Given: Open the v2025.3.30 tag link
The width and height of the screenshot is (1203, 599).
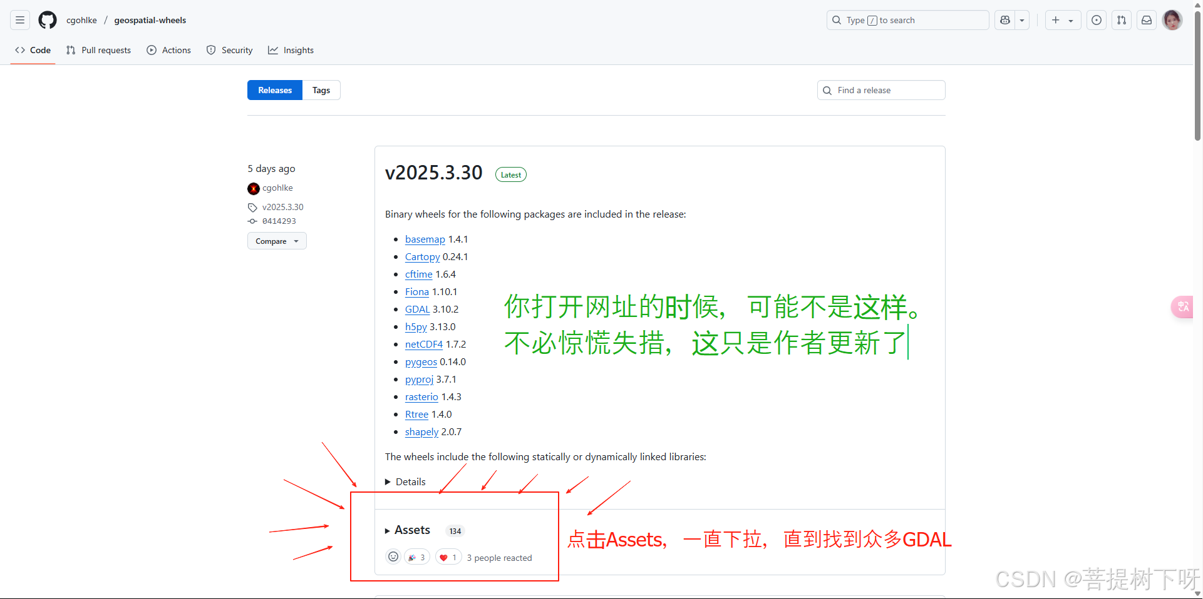Looking at the screenshot, I should click(x=282, y=207).
